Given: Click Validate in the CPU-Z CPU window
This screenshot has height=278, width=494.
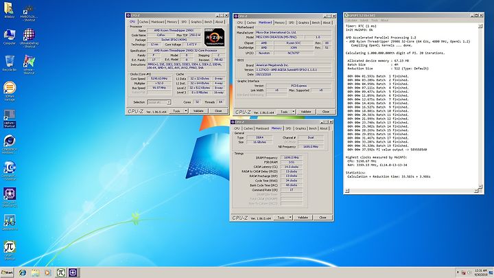Looking at the screenshot, I should click(198, 111).
